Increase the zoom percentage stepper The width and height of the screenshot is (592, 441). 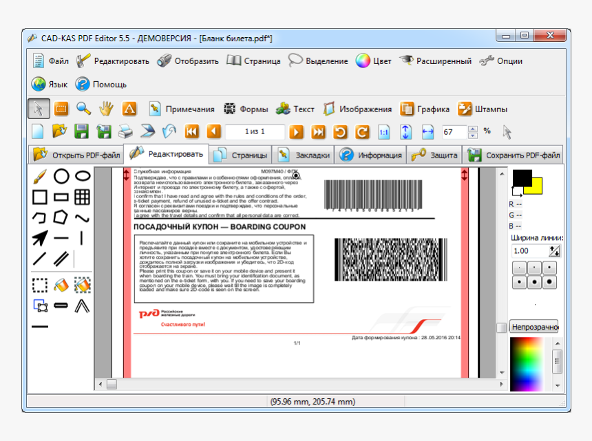point(473,129)
